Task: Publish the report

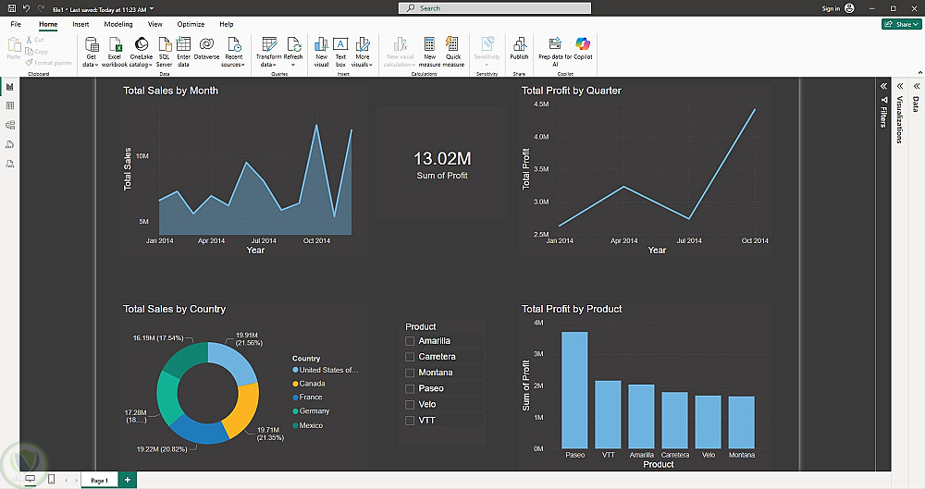Action: (519, 48)
